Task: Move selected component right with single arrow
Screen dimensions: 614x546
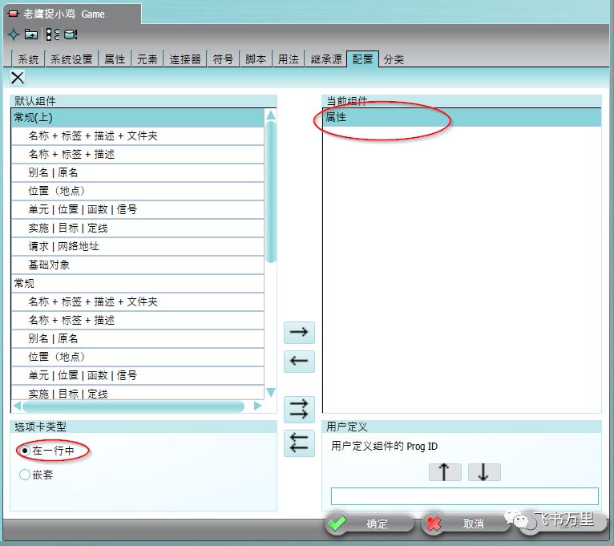Action: pos(299,333)
